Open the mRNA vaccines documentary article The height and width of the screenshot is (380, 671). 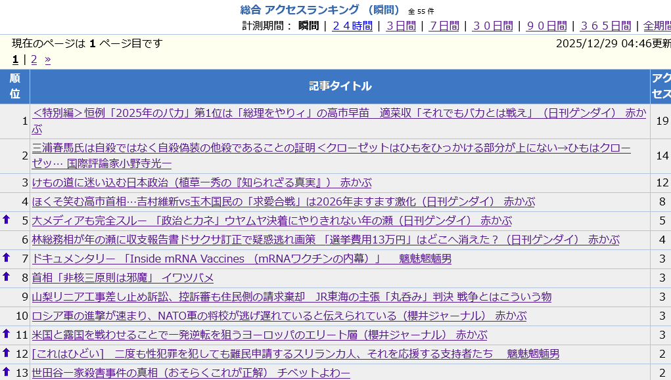pos(241,259)
